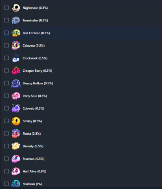The width and height of the screenshot is (162, 189).
Task: Click the Sleepy Hollow blue skull icon
Action: click(16, 83)
